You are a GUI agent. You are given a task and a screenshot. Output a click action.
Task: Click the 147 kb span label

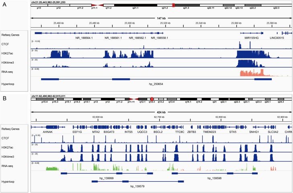(x=161, y=18)
